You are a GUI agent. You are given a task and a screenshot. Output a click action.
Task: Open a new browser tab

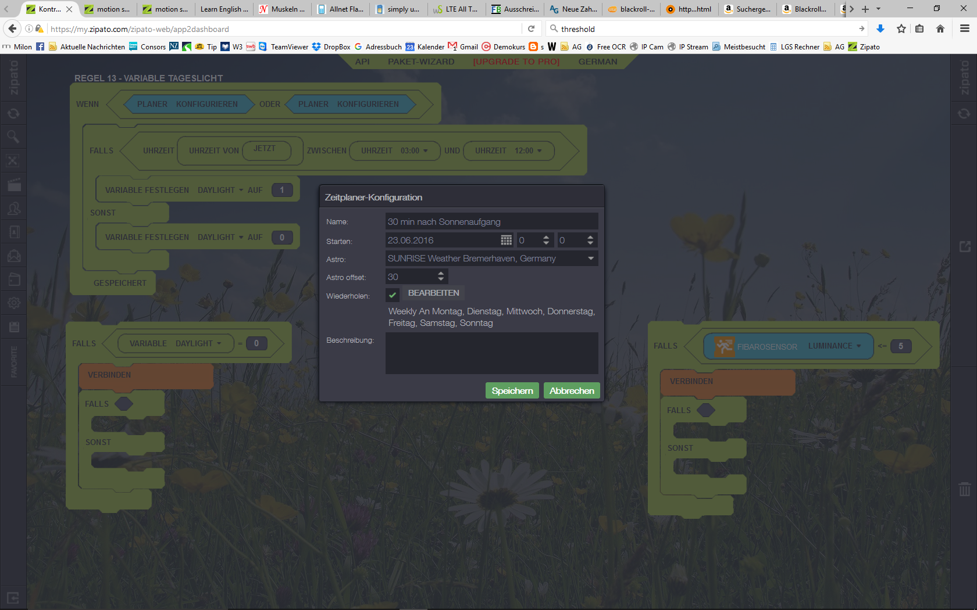pyautogui.click(x=865, y=9)
